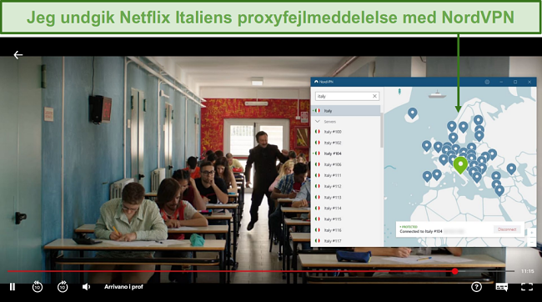Click the Norway map pin

click(451, 126)
